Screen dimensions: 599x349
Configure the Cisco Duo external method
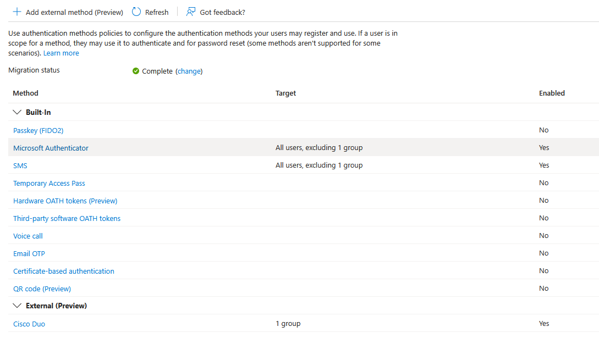29,324
